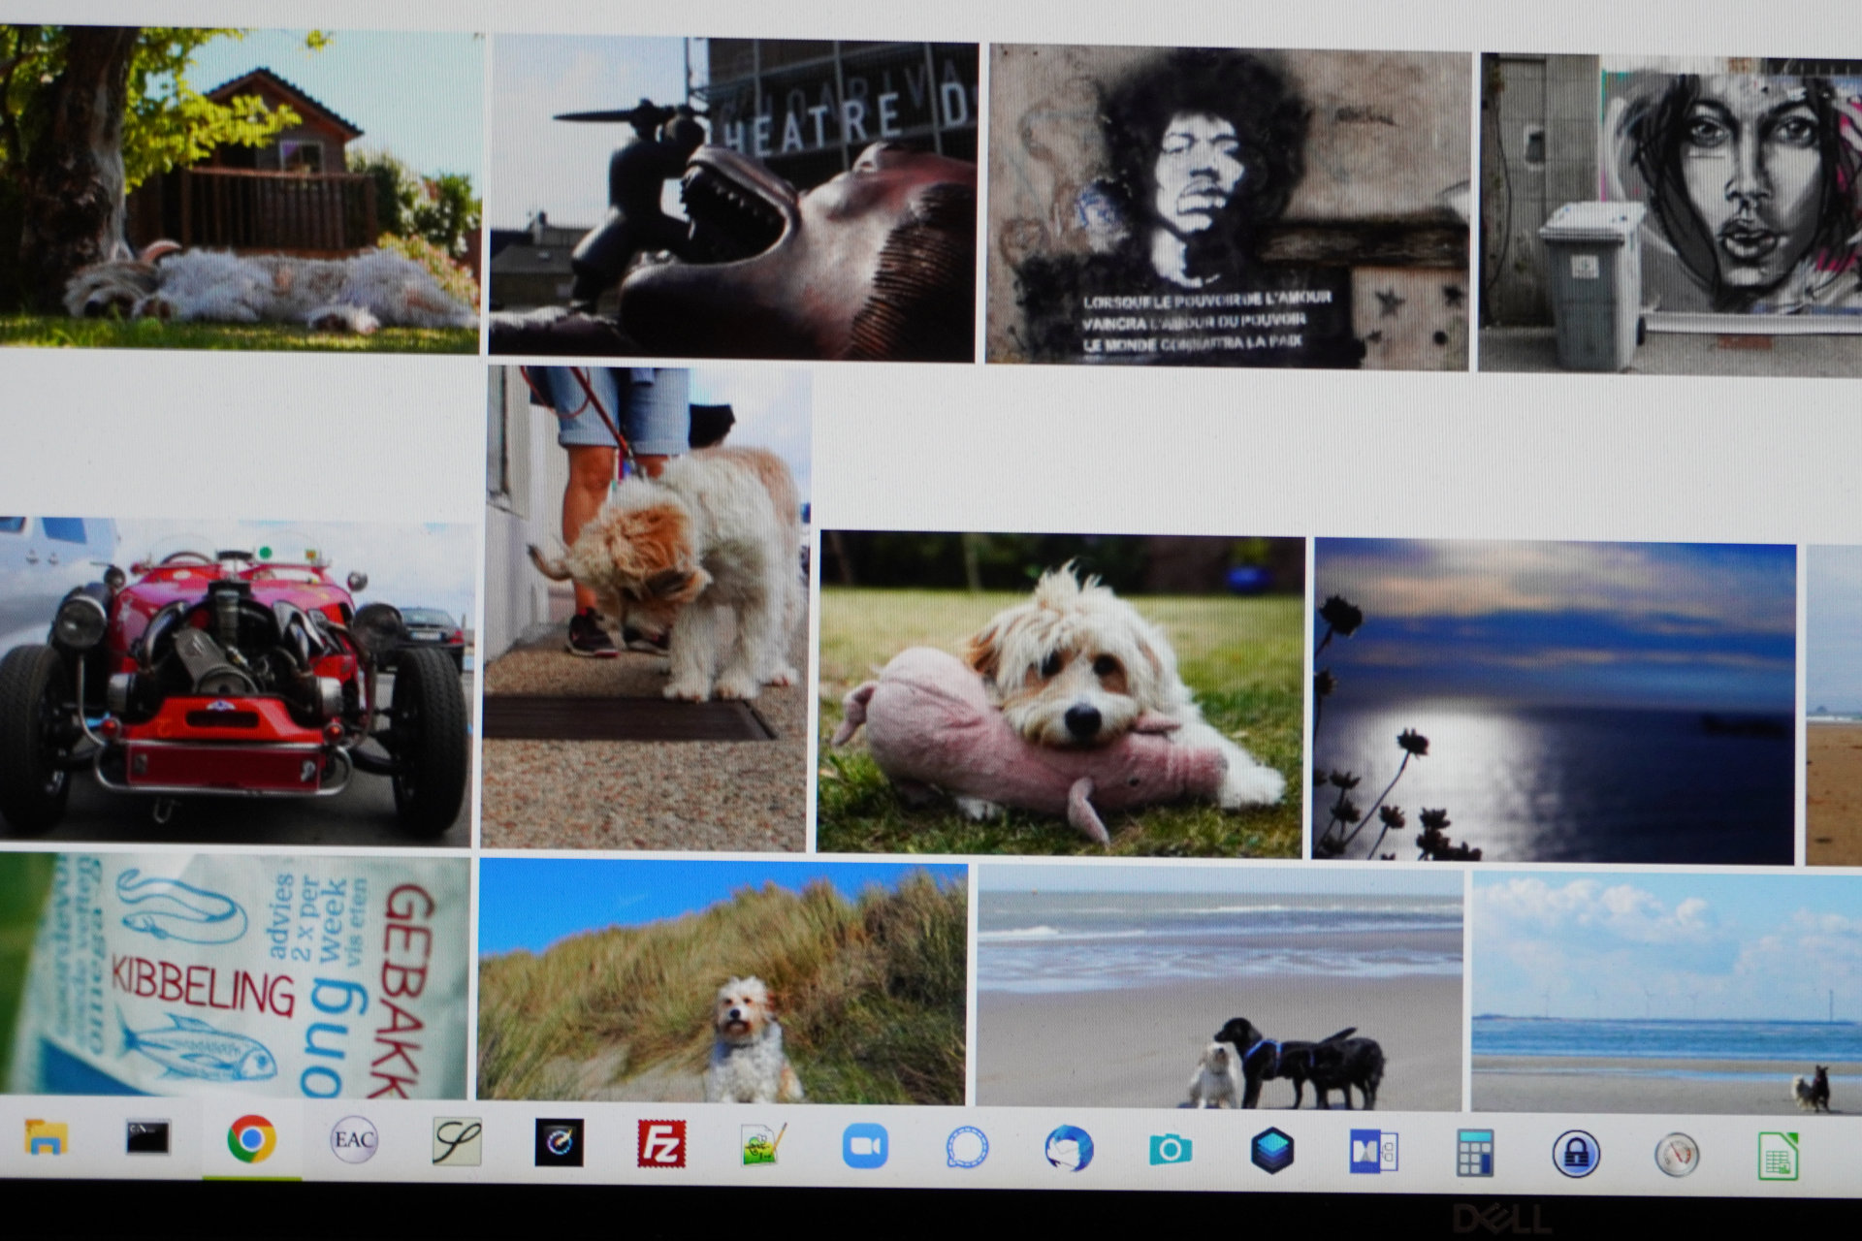Viewport: 1862px width, 1241px height.
Task: Launch FileZilla from the taskbar
Action: coord(661,1144)
